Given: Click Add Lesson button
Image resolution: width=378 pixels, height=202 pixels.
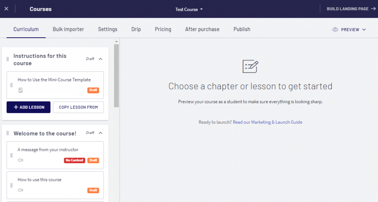Looking at the screenshot, I should coord(28,107).
